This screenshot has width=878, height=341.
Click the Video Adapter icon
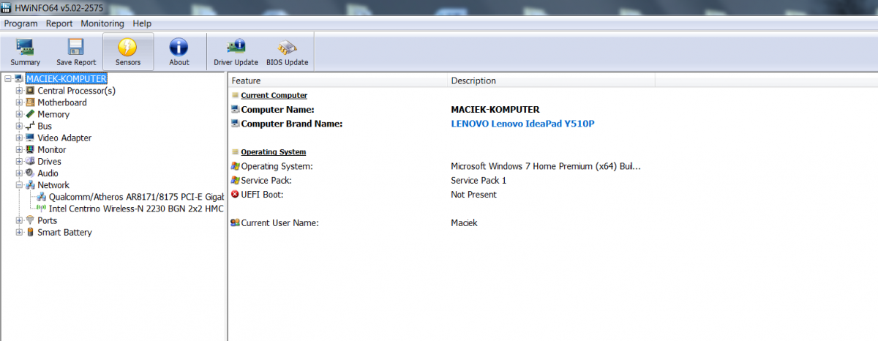tap(30, 138)
